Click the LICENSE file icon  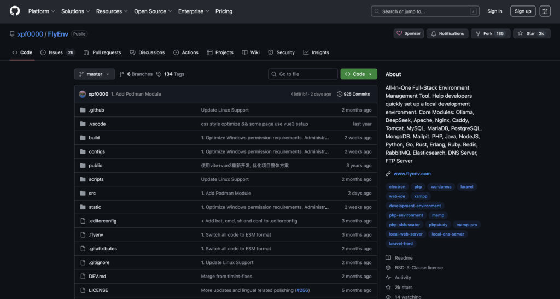tap(83, 290)
